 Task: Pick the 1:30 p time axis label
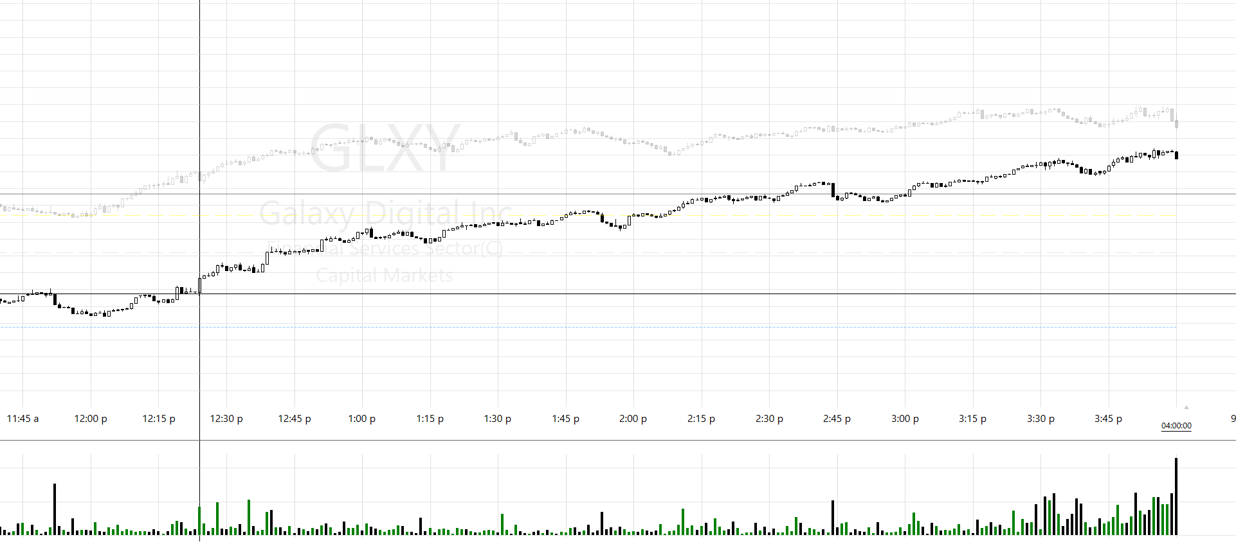click(x=498, y=419)
